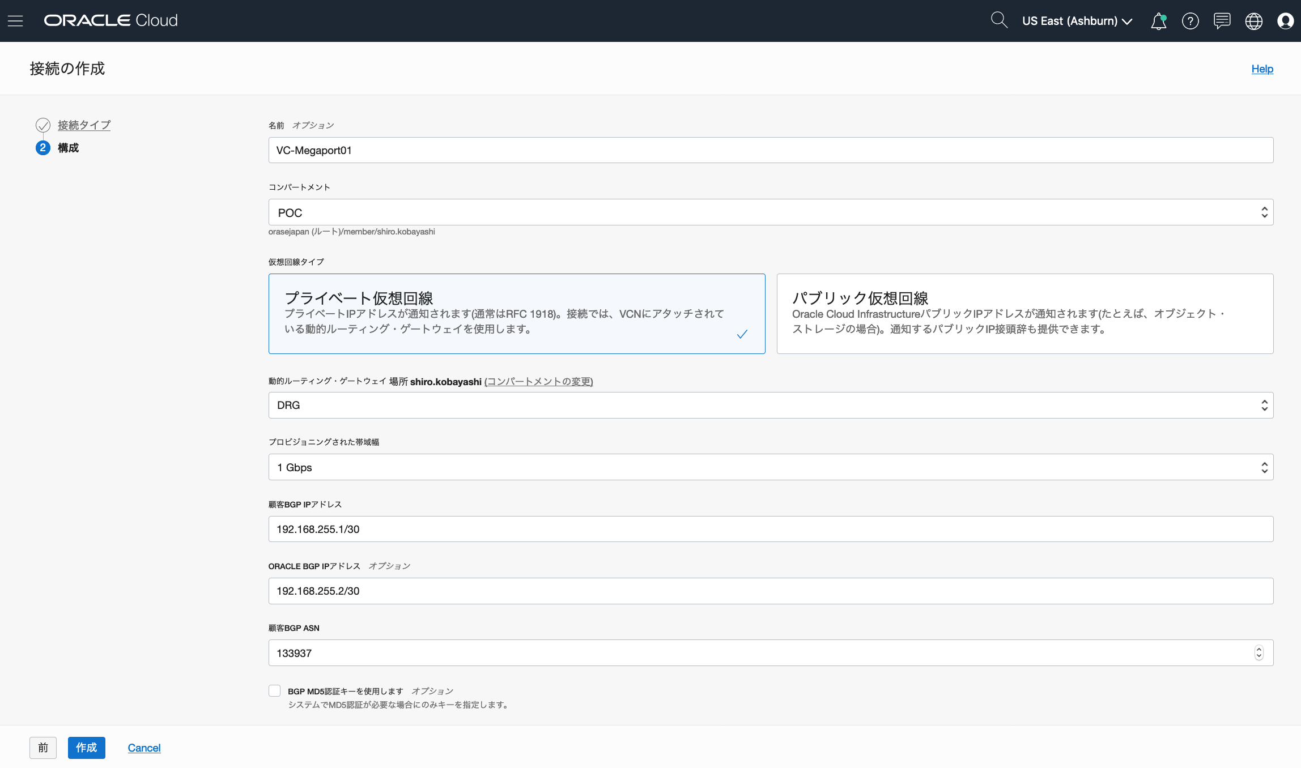Click the ASN number stepper arrows
The width and height of the screenshot is (1301, 768).
[1259, 653]
